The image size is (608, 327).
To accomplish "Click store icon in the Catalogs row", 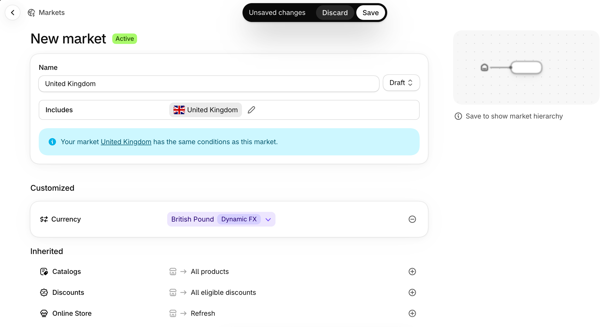I will pyautogui.click(x=173, y=272).
